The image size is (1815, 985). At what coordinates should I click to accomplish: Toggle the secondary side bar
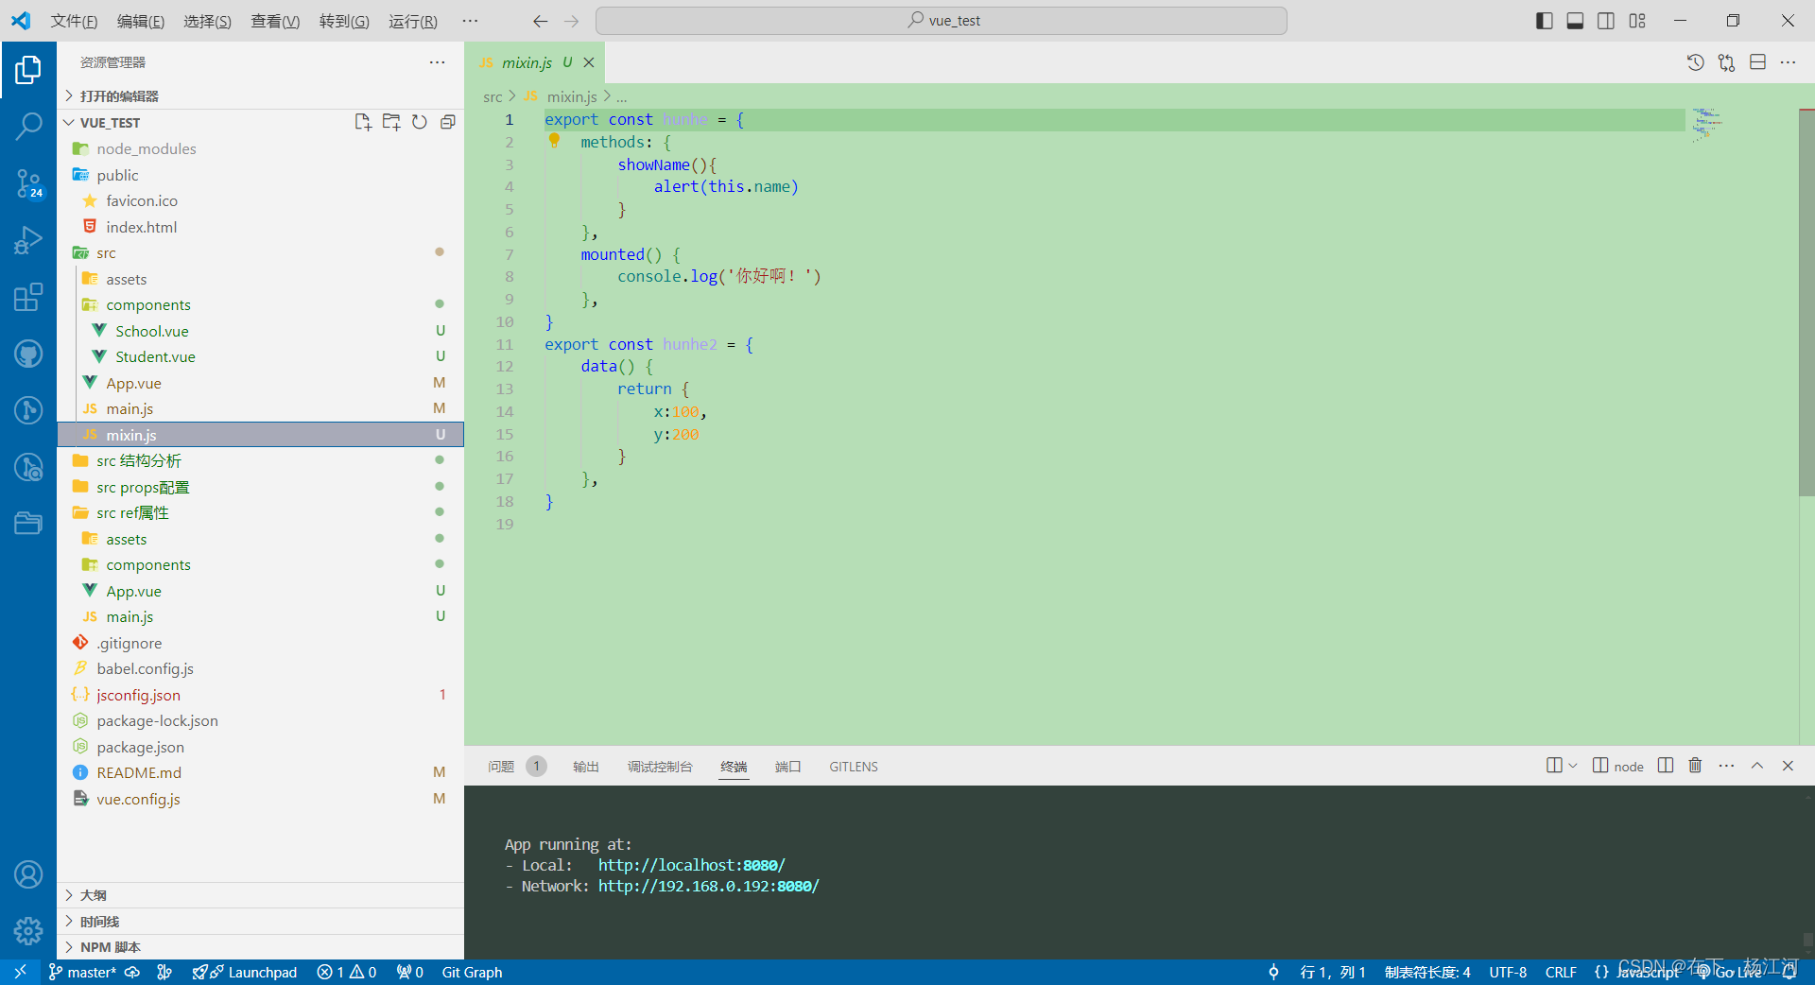[x=1606, y=21]
